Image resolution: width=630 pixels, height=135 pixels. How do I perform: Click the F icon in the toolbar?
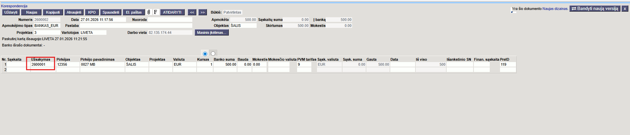pyautogui.click(x=155, y=12)
